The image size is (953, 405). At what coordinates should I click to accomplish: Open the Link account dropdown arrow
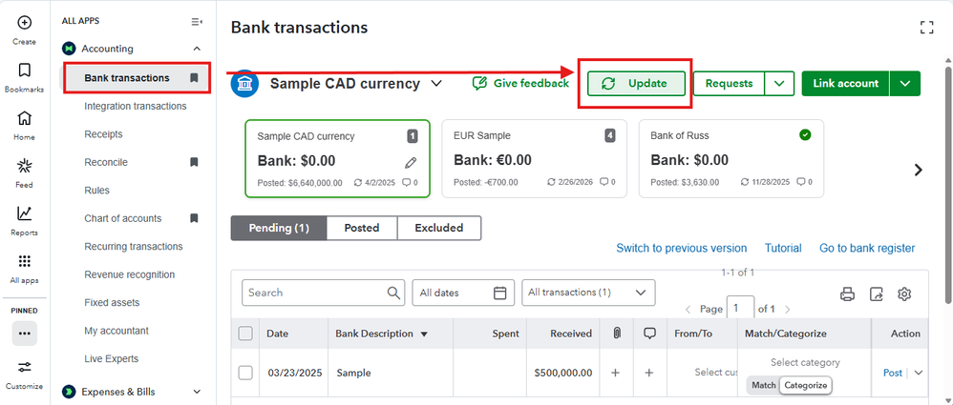(905, 84)
